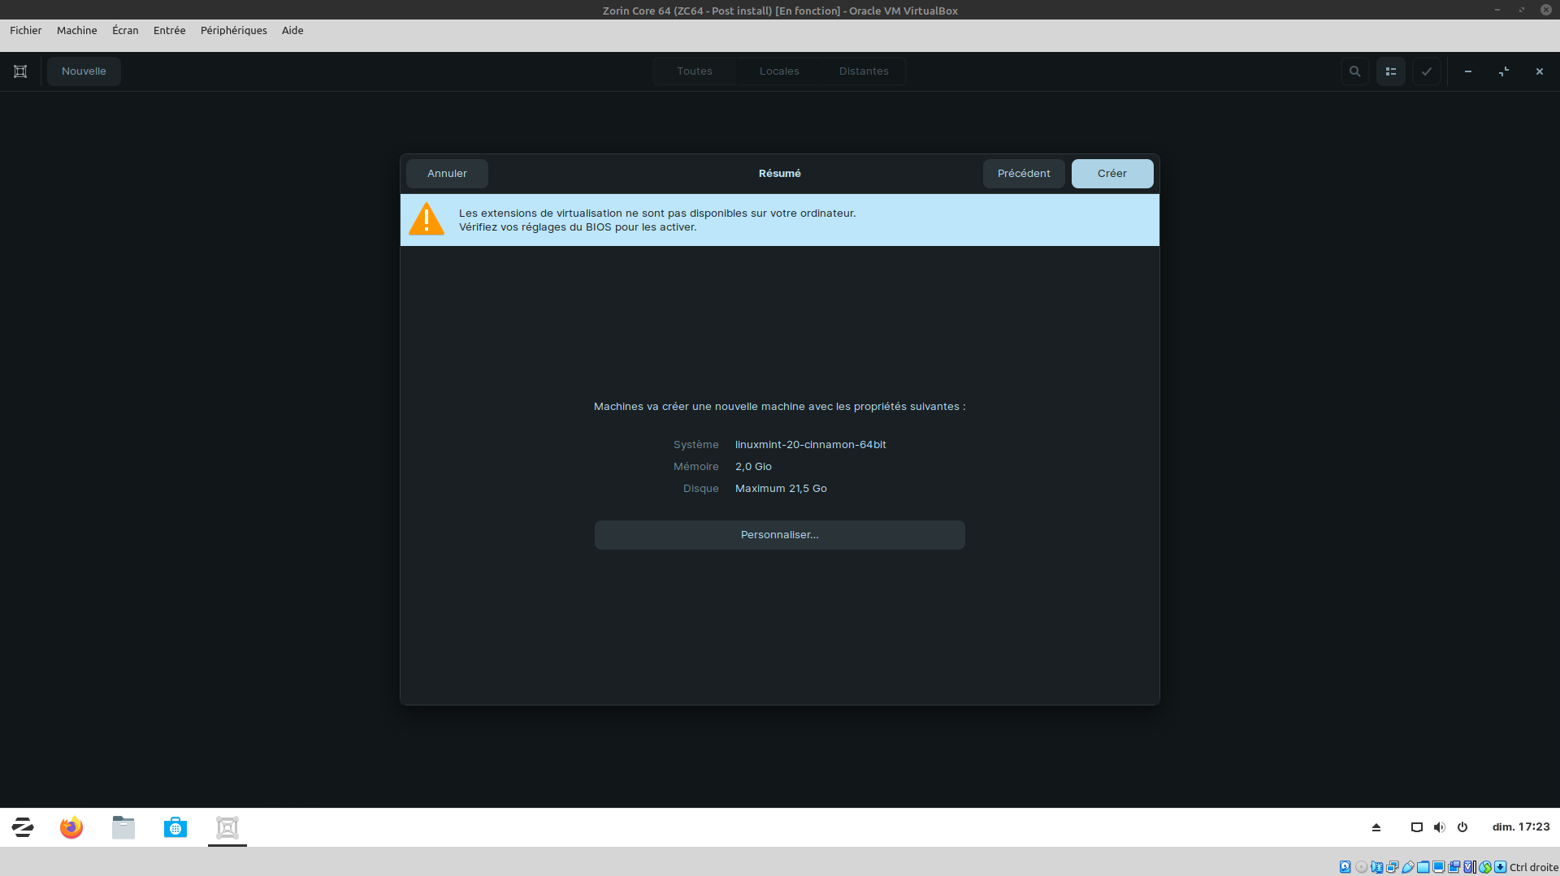Open power menu in system tray
Viewport: 1560px width, 876px height.
(1462, 827)
